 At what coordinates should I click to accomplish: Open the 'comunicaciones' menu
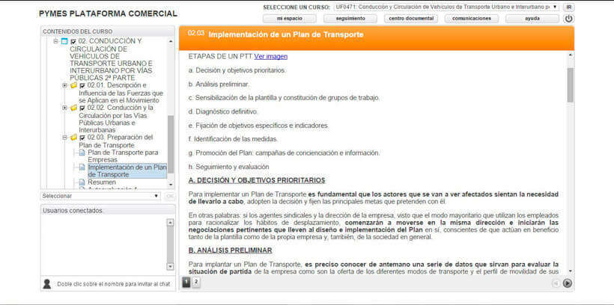click(x=472, y=19)
